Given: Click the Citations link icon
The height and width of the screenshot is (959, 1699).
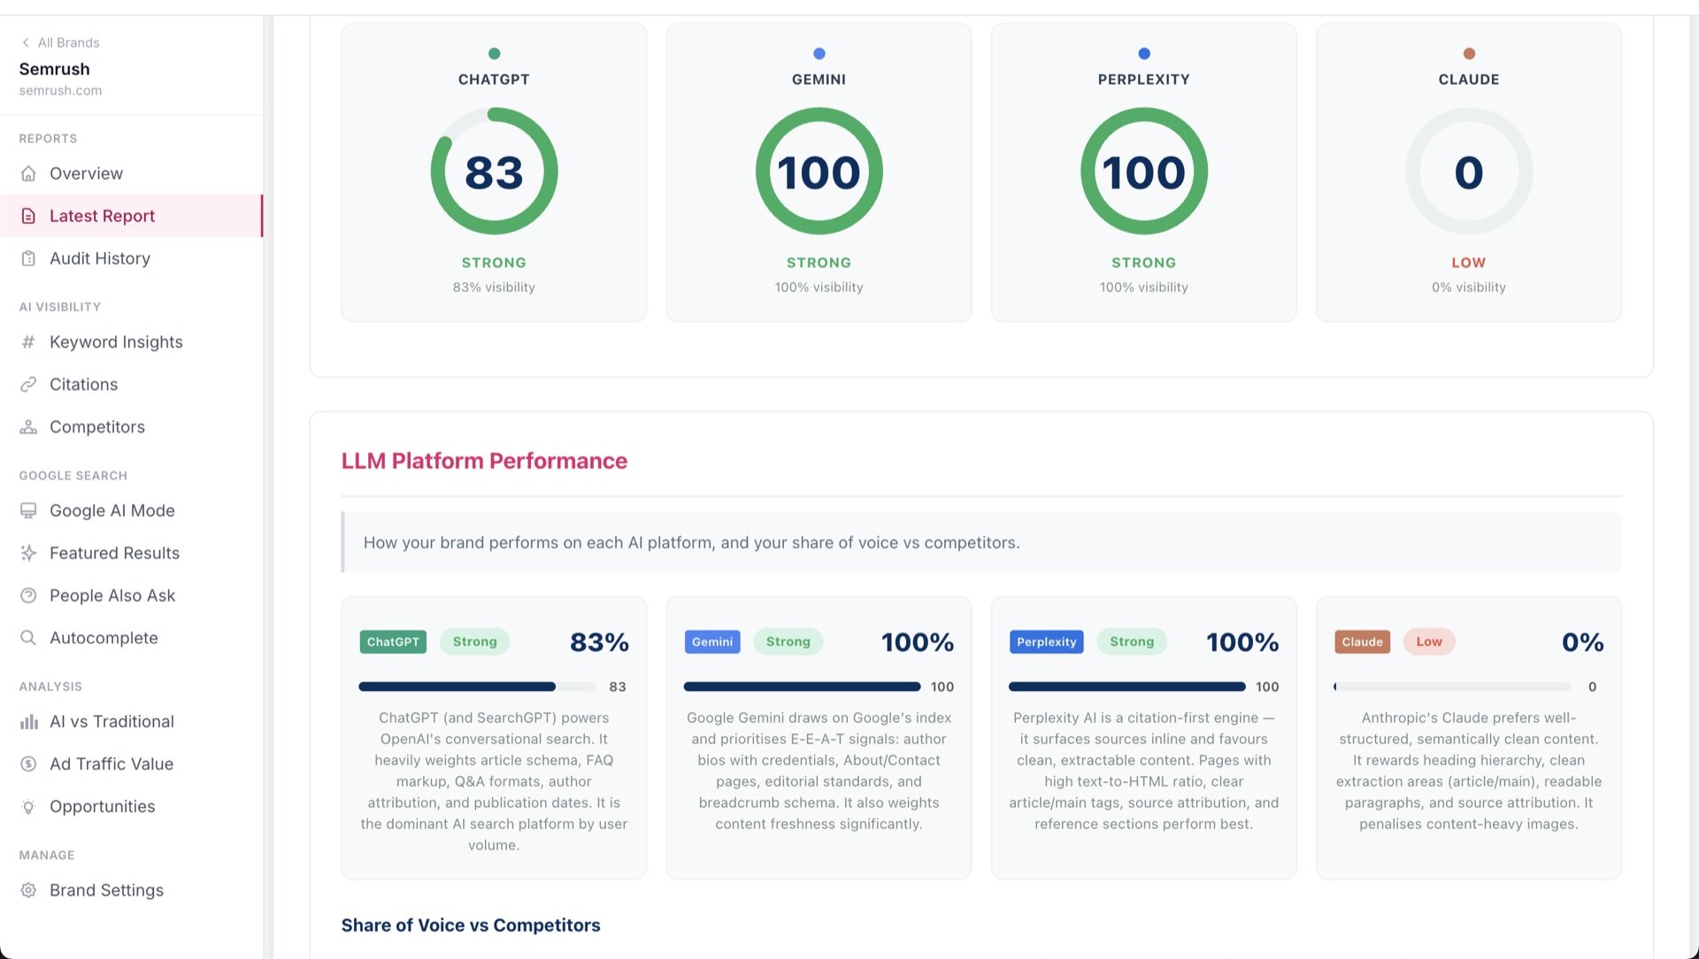Looking at the screenshot, I should [x=28, y=385].
